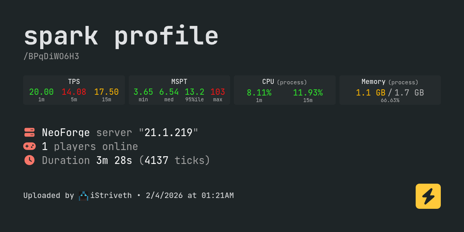Select the MSPT panel header
Screen dimensions: 464x232
tap(179, 82)
